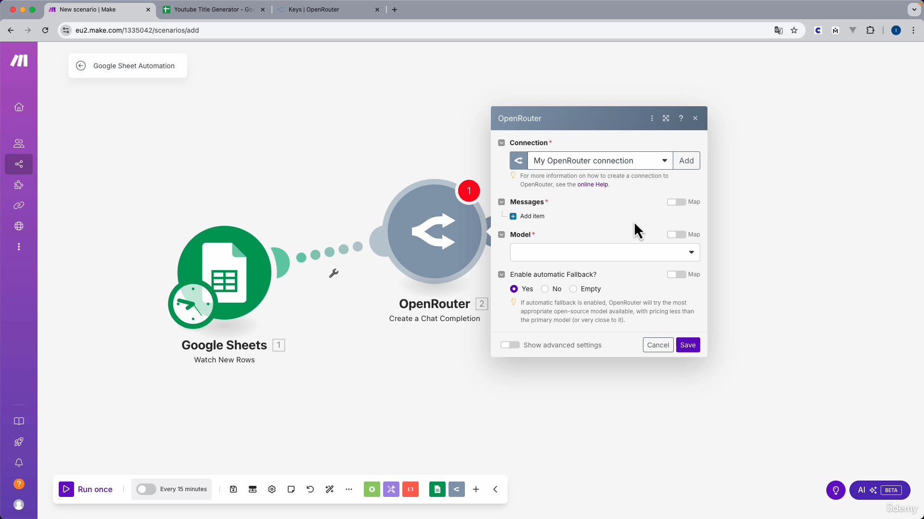
Task: Collapse the favorites toolbar chevron
Action: click(495, 489)
